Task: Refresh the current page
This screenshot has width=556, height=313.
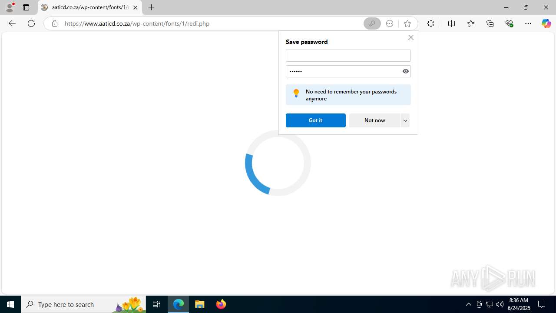Action: (x=31, y=23)
